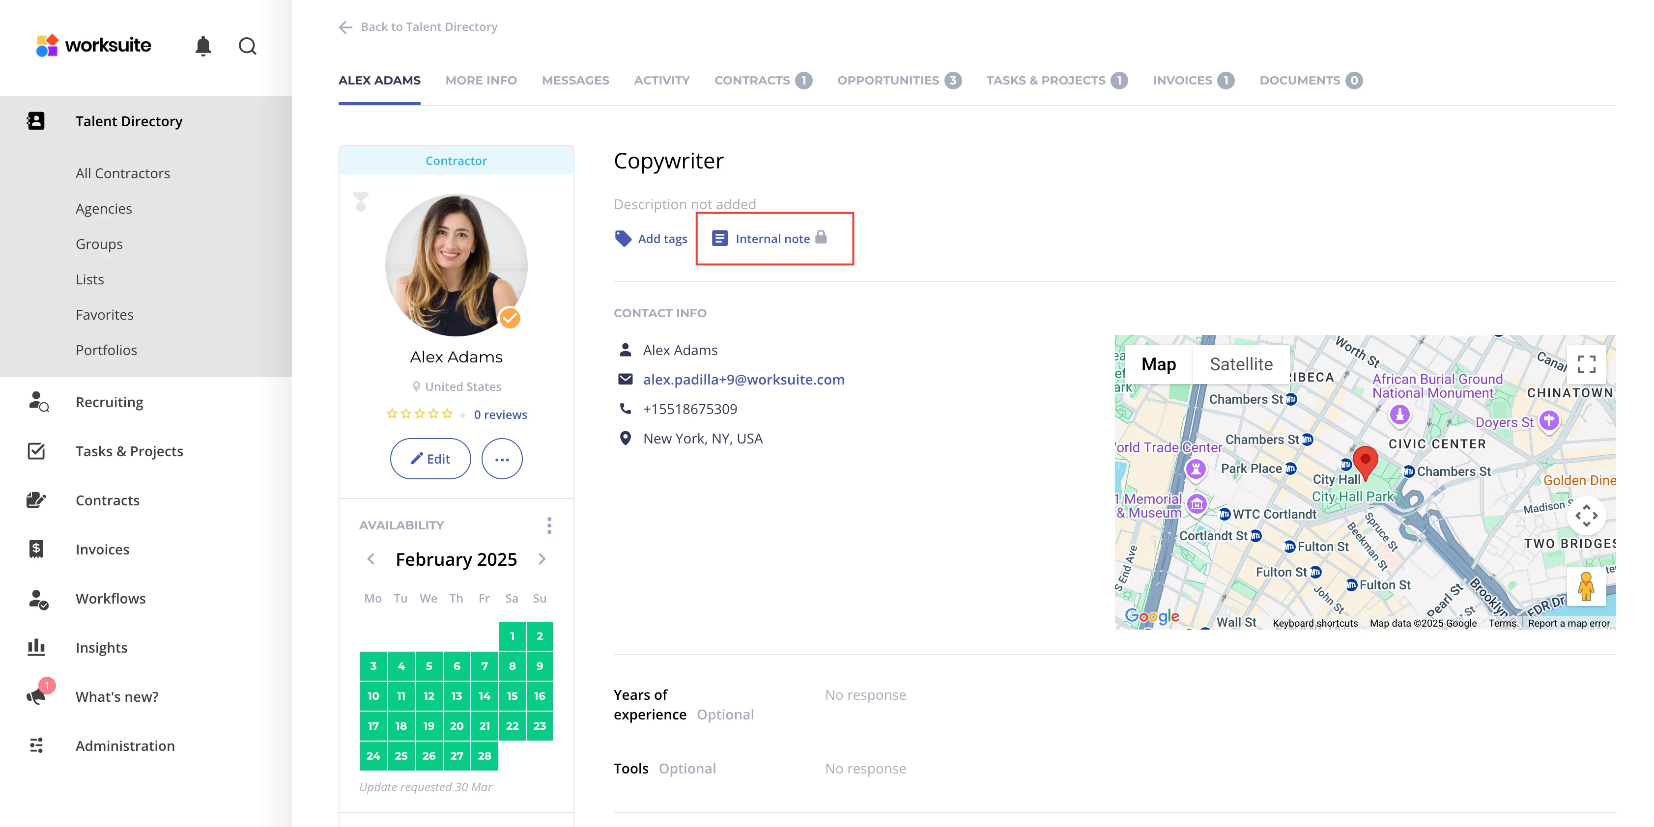This screenshot has width=1654, height=827.
Task: Toggle map fullscreen view
Action: click(1586, 364)
